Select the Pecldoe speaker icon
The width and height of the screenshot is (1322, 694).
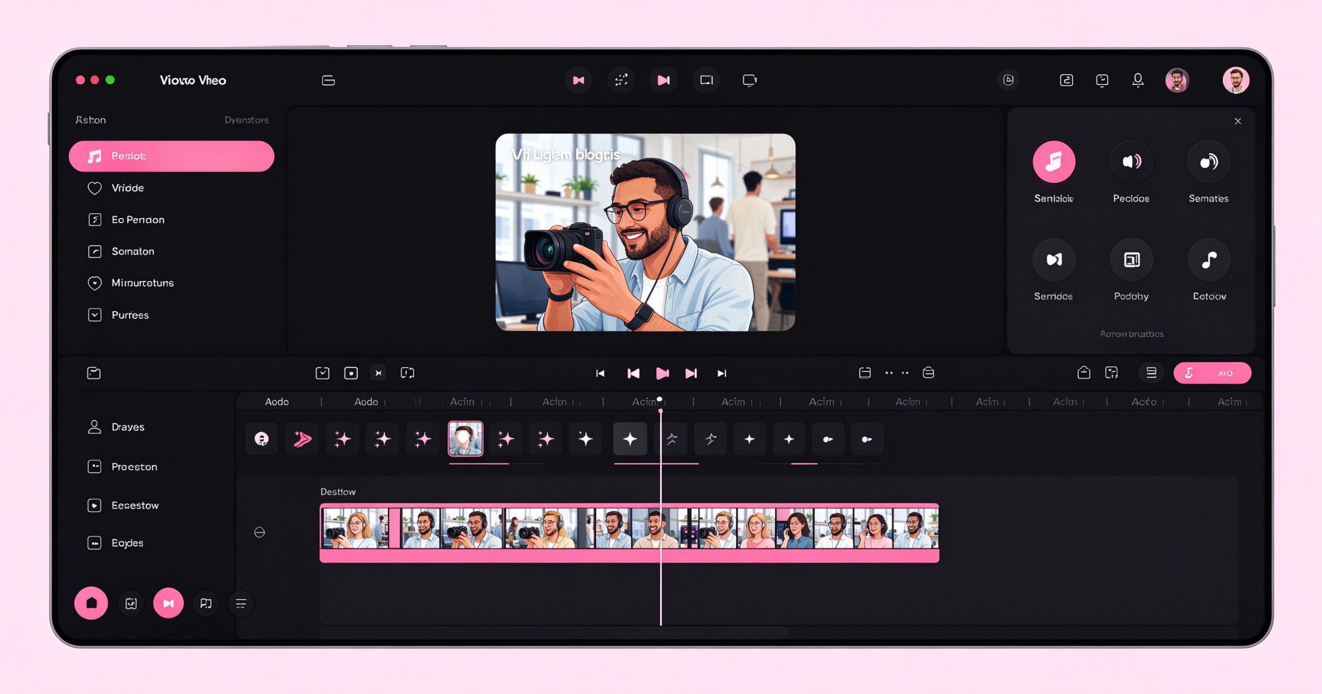coord(1131,162)
